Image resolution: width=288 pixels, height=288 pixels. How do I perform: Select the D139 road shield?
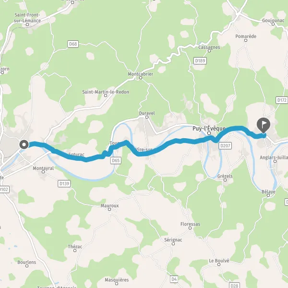pos(64,184)
